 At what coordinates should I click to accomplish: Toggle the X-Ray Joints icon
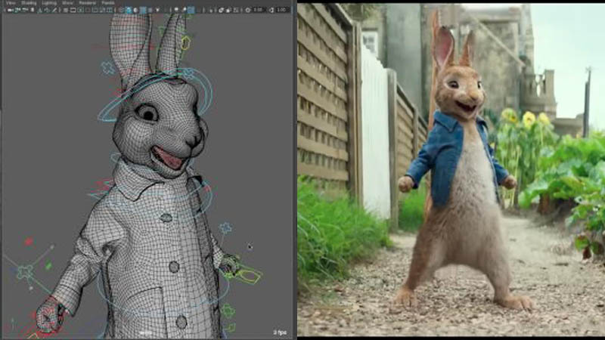pyautogui.click(x=236, y=10)
